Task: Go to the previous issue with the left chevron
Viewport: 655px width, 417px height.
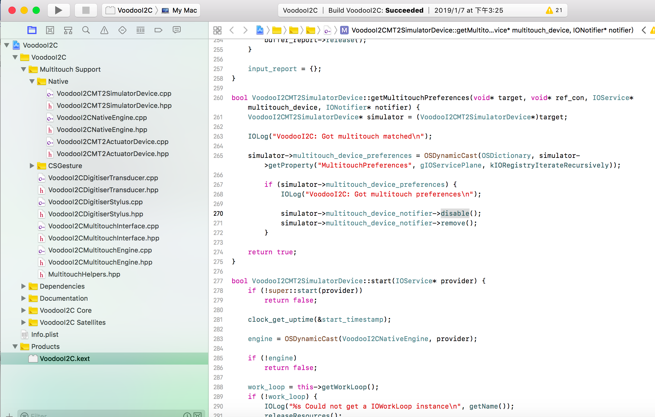Action: click(x=644, y=30)
